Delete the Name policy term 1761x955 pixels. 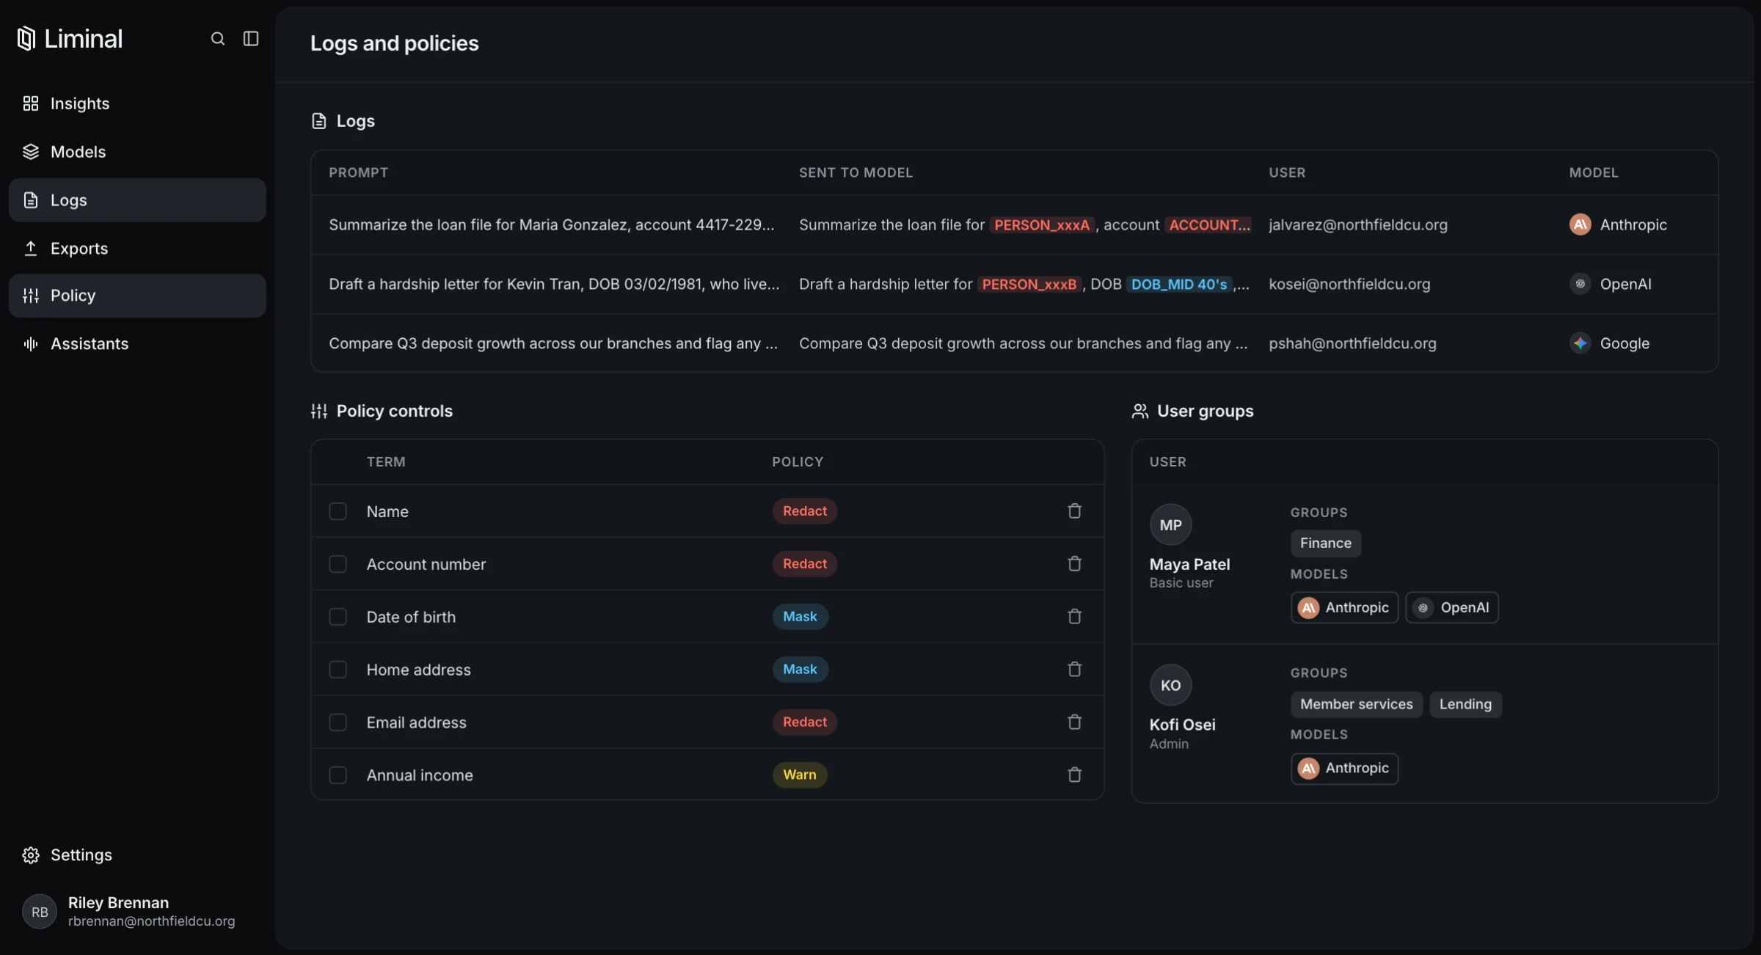[1074, 511]
